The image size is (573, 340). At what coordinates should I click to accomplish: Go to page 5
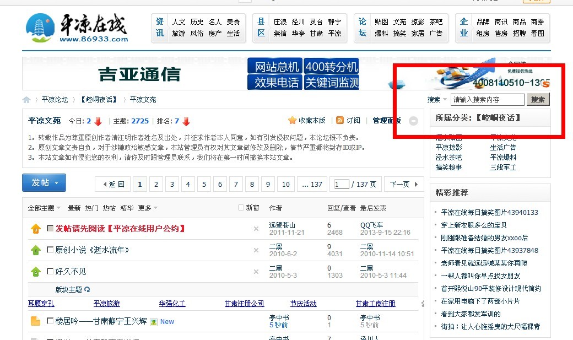[204, 184]
